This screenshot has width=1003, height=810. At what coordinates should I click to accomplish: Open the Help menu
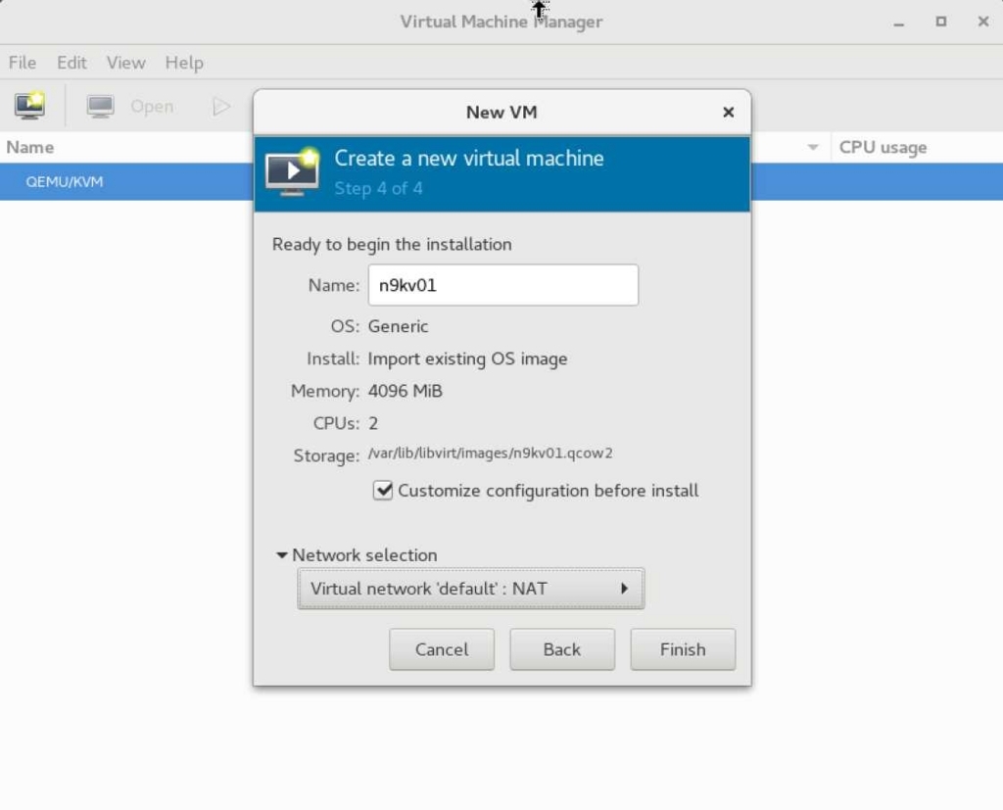pyautogui.click(x=184, y=63)
